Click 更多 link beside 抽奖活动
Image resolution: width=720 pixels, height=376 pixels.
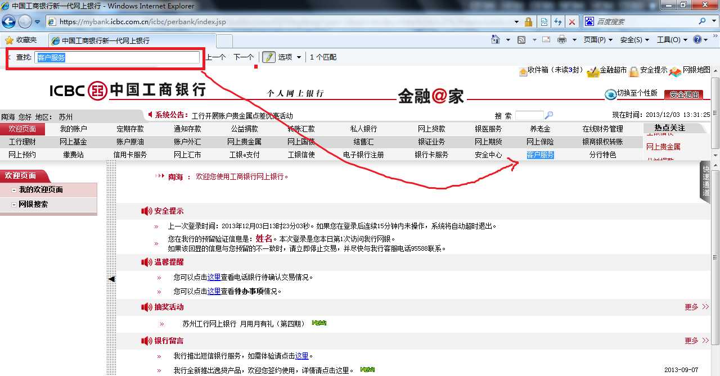(x=697, y=307)
